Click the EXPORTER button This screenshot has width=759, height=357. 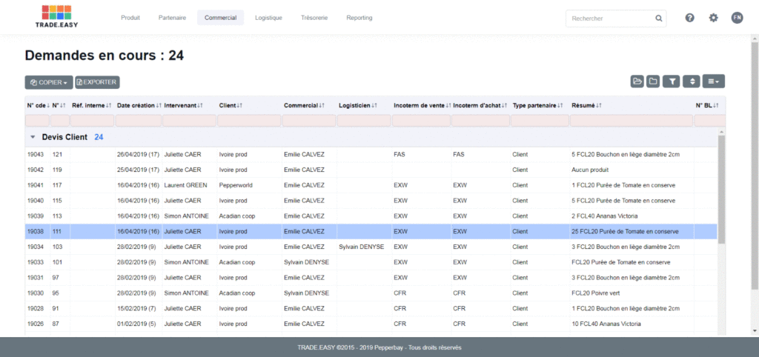coord(97,82)
